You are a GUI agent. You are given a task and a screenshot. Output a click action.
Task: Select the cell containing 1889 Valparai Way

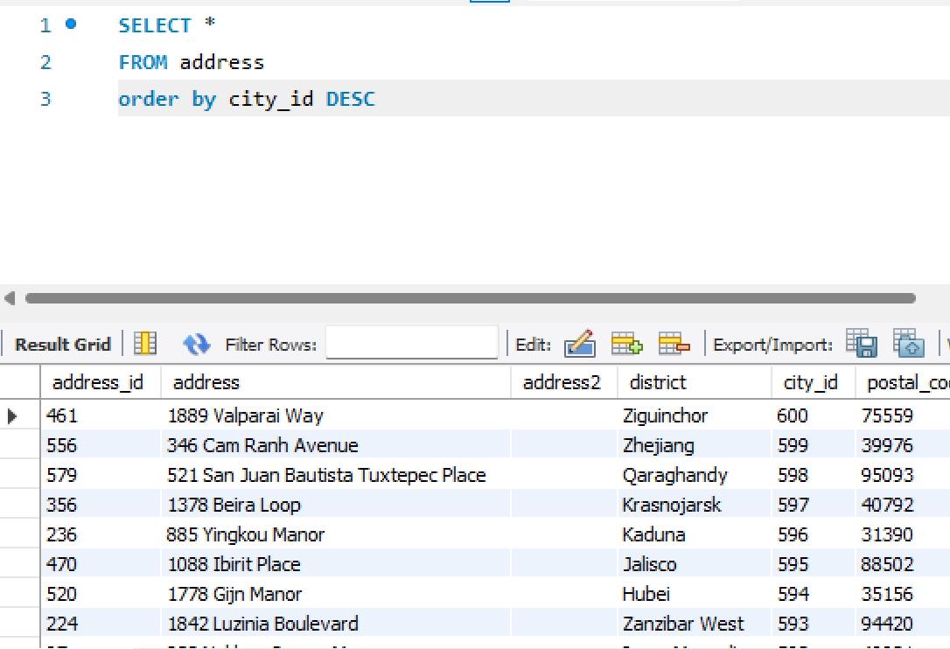245,416
